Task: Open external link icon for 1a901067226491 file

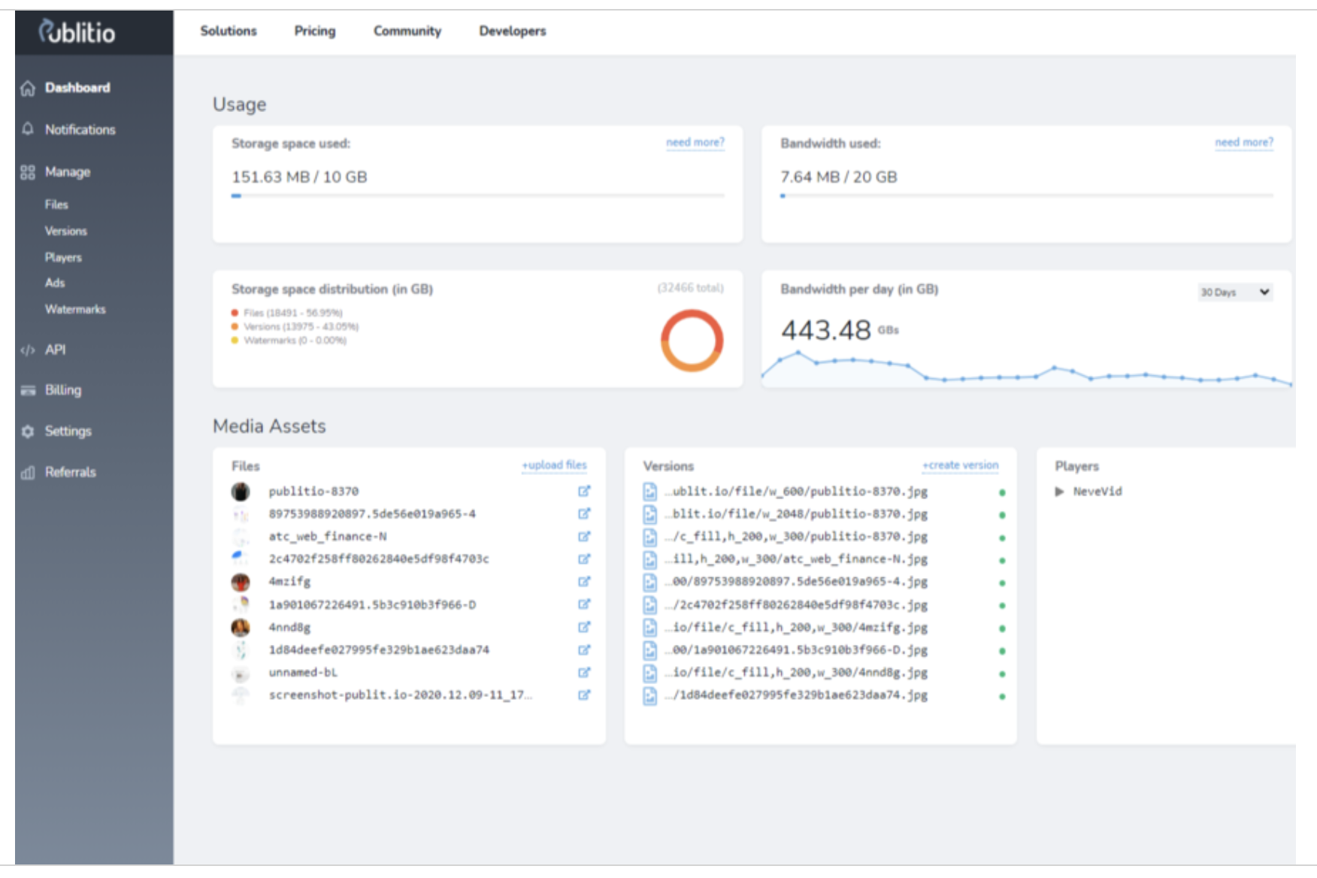Action: [x=584, y=604]
